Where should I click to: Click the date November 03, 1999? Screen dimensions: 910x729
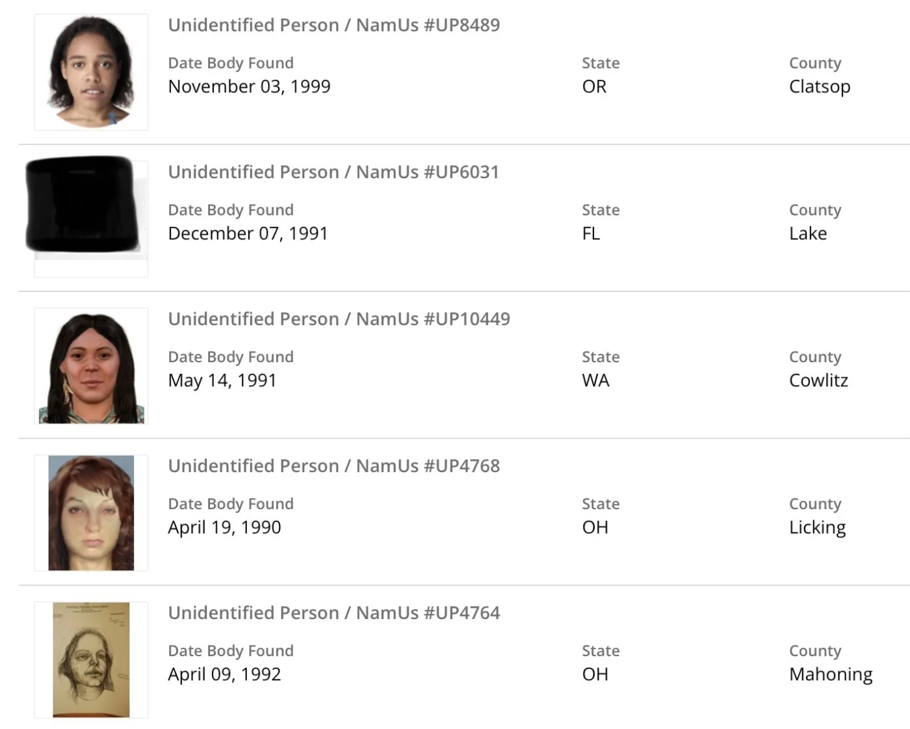249,86
